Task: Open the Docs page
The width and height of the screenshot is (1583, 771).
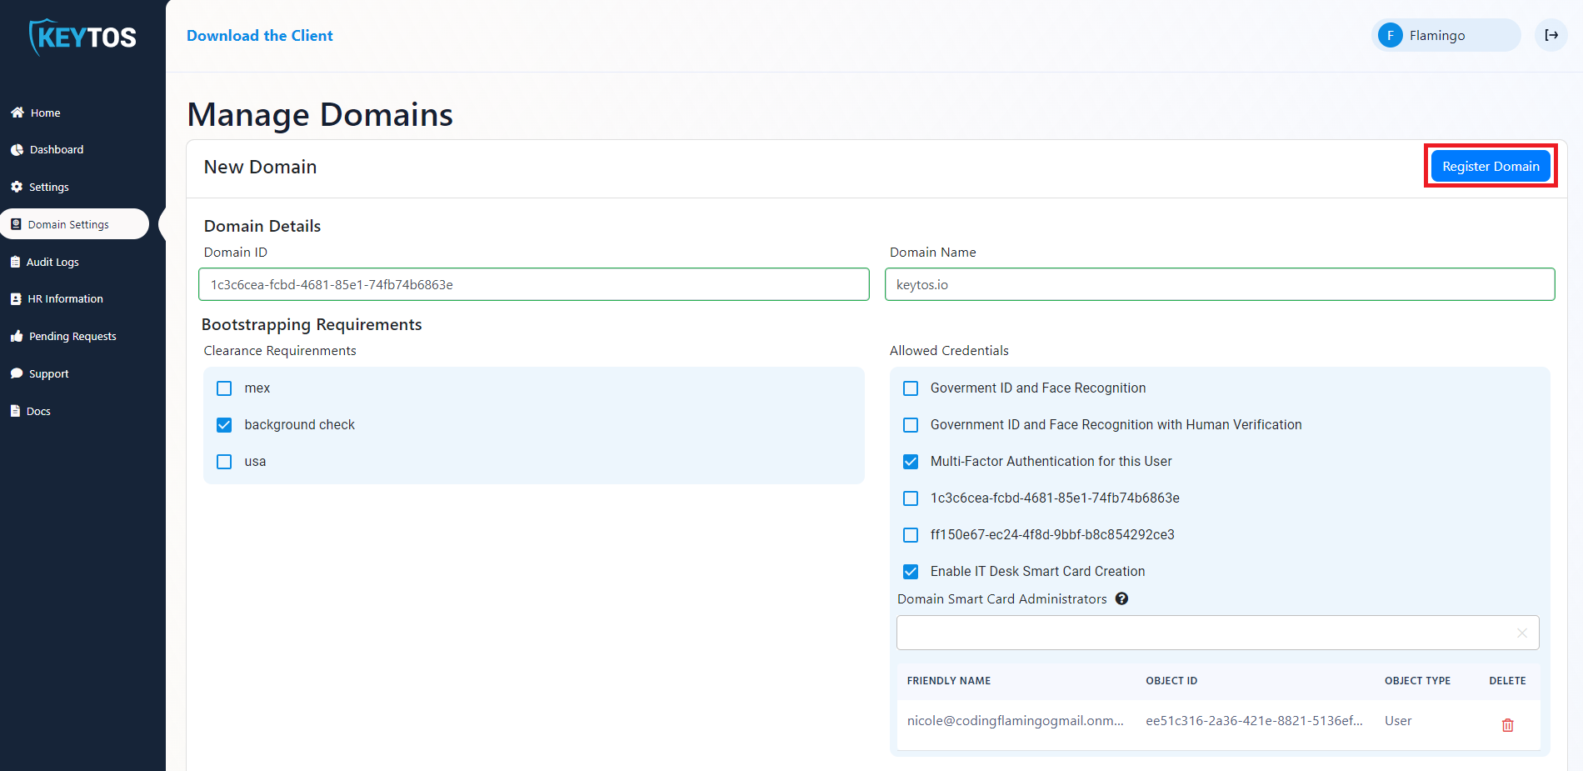Action: pyautogui.click(x=38, y=411)
